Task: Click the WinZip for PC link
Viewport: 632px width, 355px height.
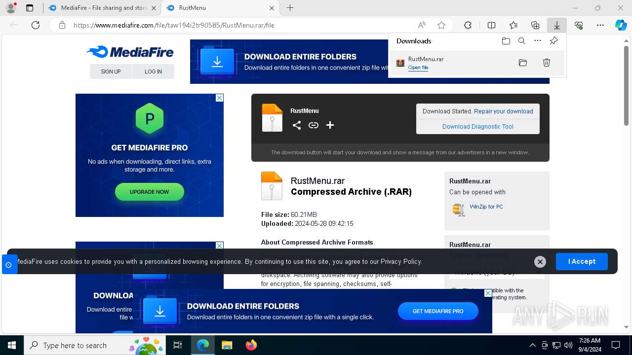Action: click(486, 207)
